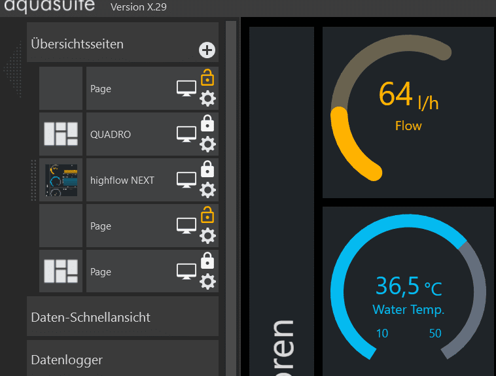Open highflow NEXT page thumbnail preview

(61, 180)
